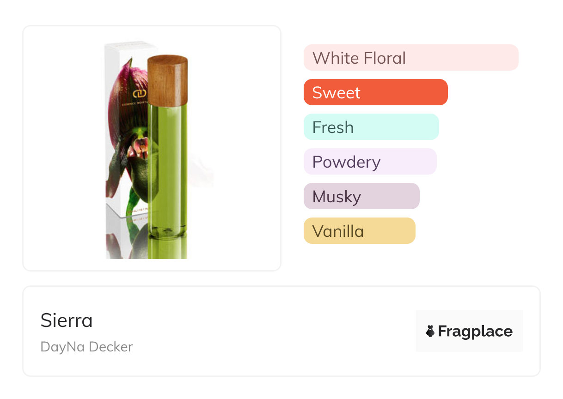This screenshot has height=399, width=563.
Task: Open the DayNa Decker brand name
Action: point(86,347)
